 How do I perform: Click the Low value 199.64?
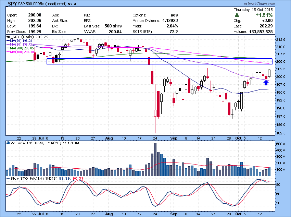click(x=35, y=26)
